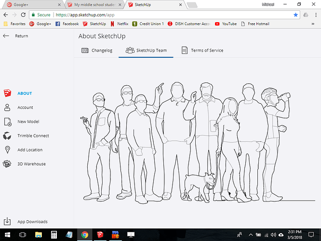The height and width of the screenshot is (241, 321).
Task: Open the App Downloads link text
Action: 32,222
